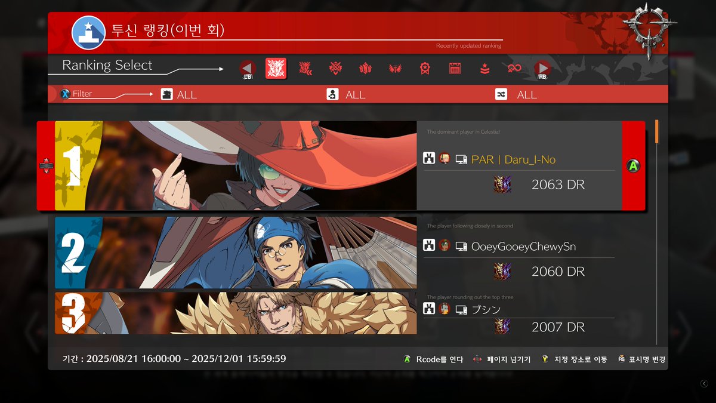Click the 2060 DR rating value
This screenshot has height=403, width=716.
(558, 271)
